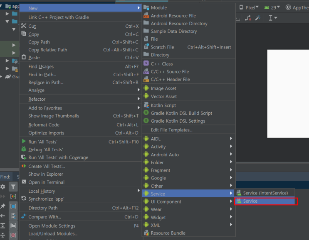Open the default margins dropdown arrow
This screenshot has height=240, width=309.
[276, 18]
